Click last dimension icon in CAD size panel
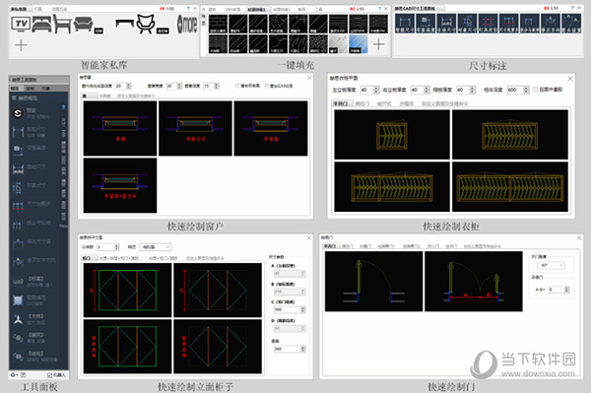Viewport: 591px width, 393px height. pos(571,24)
